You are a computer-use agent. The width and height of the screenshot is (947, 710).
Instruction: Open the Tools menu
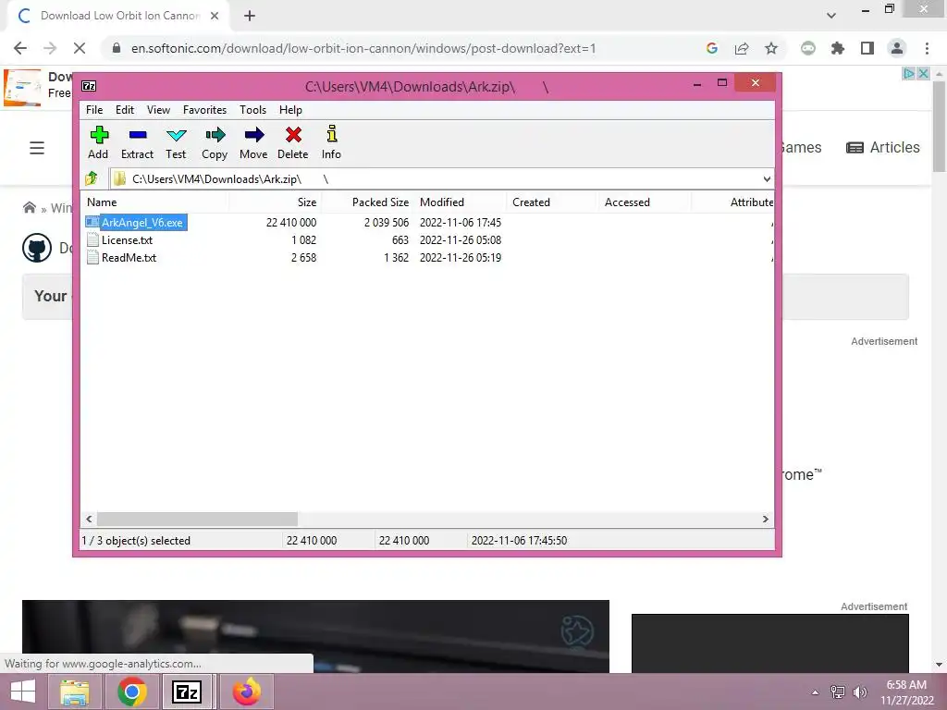(x=252, y=110)
